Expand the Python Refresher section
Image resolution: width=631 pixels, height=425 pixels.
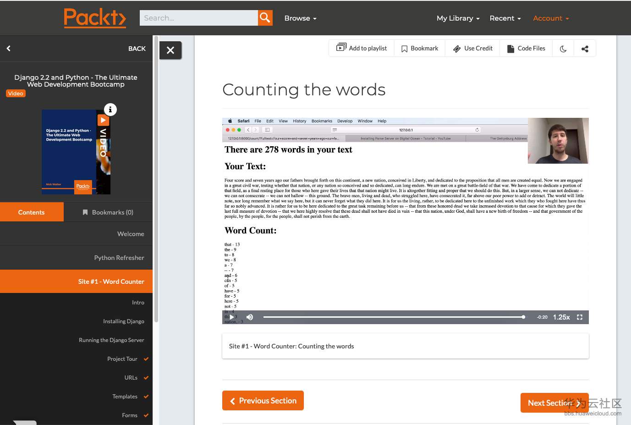76,258
